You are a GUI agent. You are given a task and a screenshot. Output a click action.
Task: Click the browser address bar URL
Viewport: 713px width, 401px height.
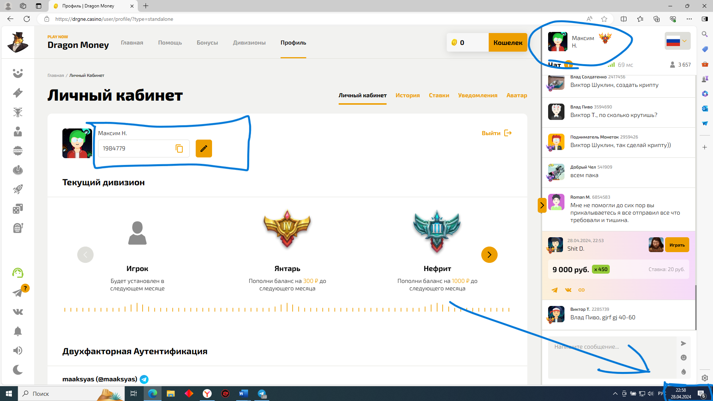(114, 19)
